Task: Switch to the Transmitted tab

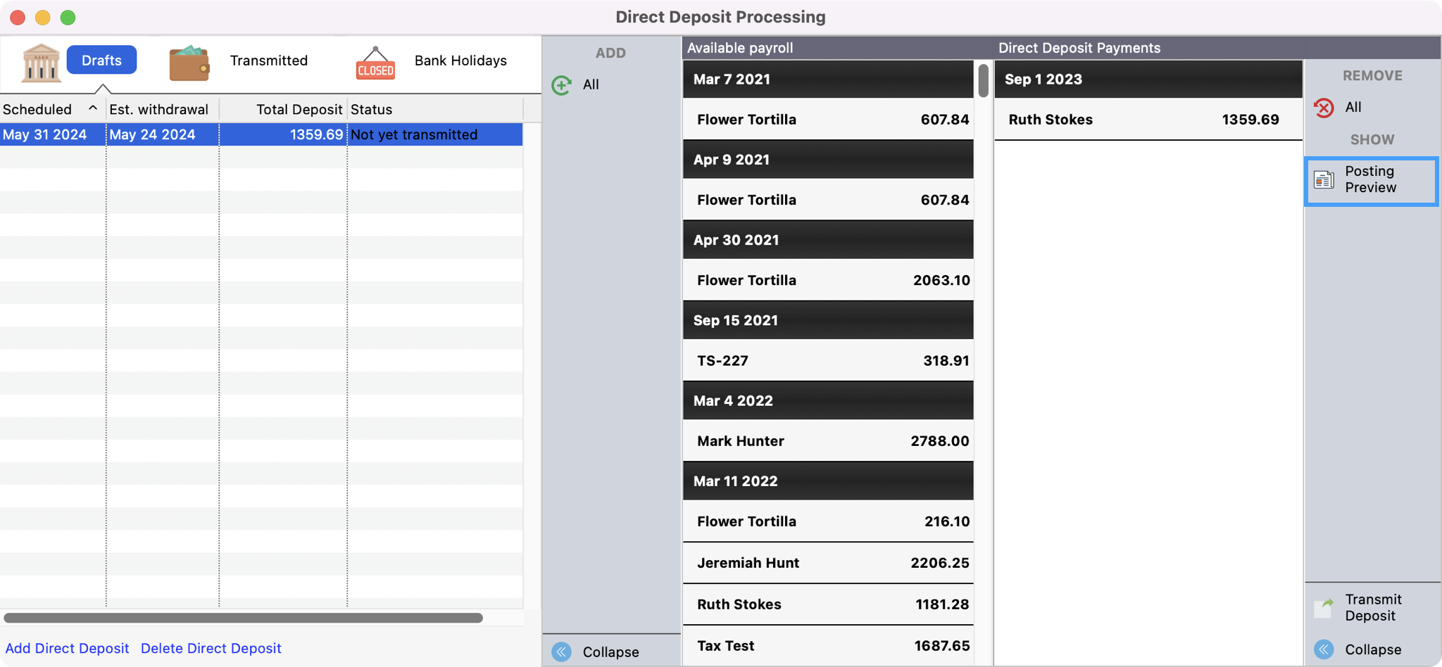Action: pyautogui.click(x=268, y=61)
